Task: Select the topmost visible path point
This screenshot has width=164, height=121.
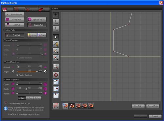Action: click(x=129, y=24)
